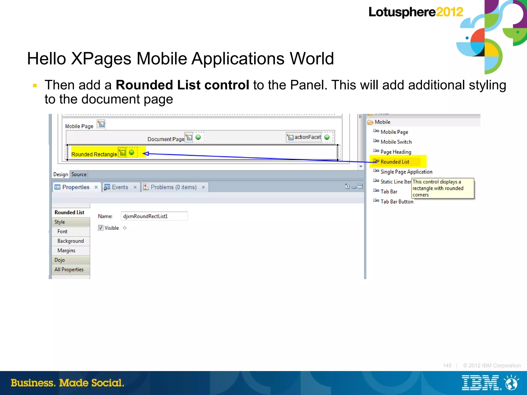Select Mobile Page label in the palette
The image size is (527, 395).
394,132
